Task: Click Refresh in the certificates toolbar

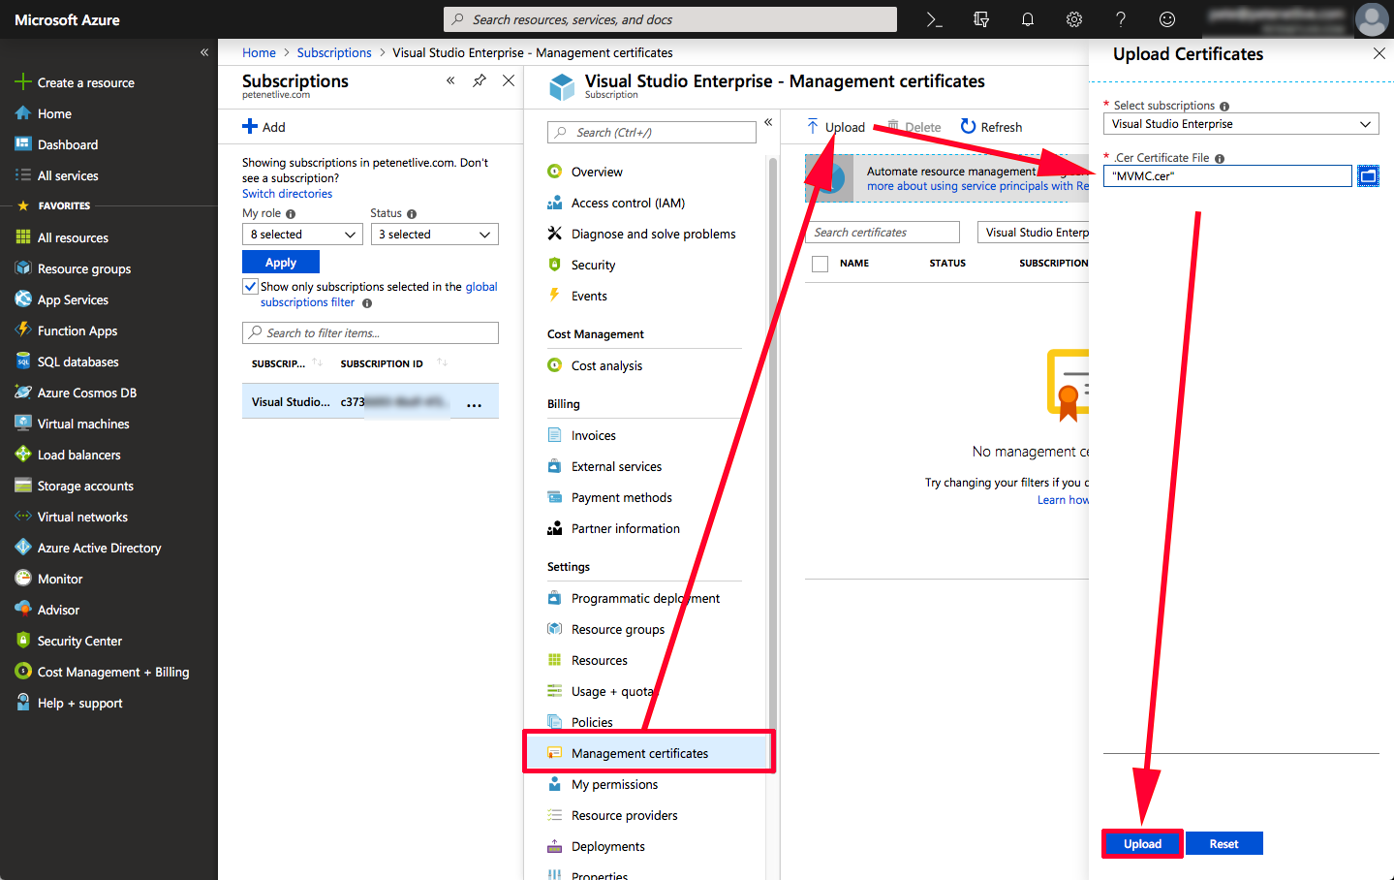Action: pyautogui.click(x=991, y=127)
